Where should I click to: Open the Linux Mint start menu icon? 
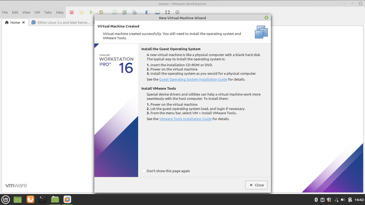pos(6,199)
